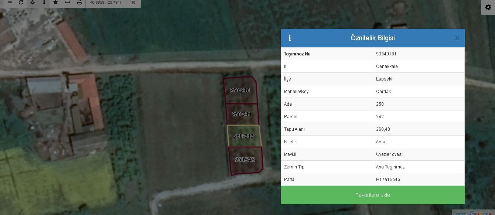Select the info query tool
The image size is (495, 215).
44,2
